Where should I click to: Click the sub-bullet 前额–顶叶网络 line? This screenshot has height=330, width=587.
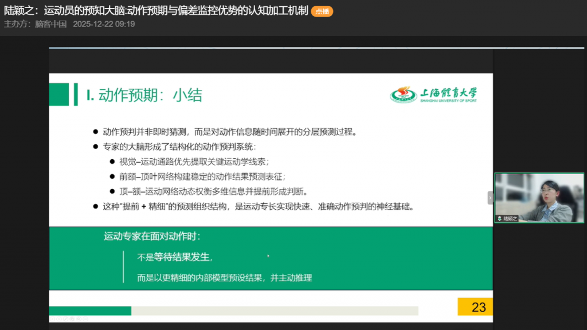tap(202, 176)
